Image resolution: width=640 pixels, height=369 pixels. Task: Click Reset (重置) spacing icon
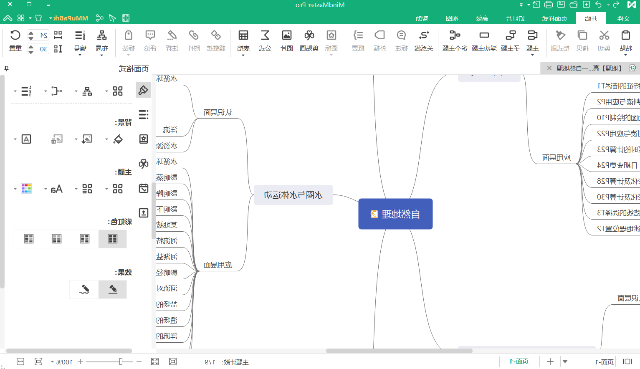[x=15, y=35]
